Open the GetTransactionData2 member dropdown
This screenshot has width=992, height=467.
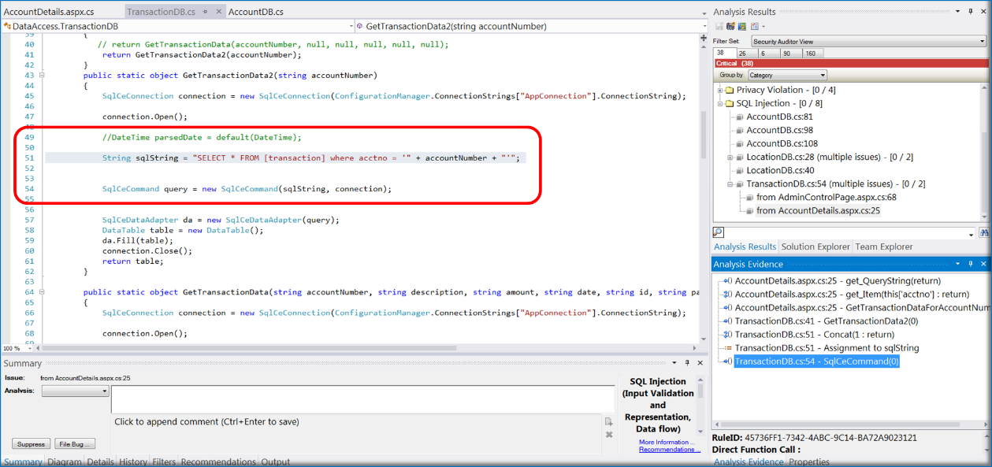(704, 26)
